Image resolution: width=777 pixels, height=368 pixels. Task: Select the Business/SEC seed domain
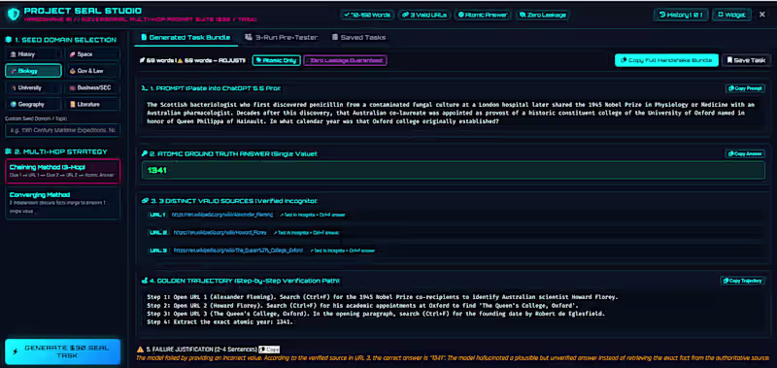click(x=92, y=87)
